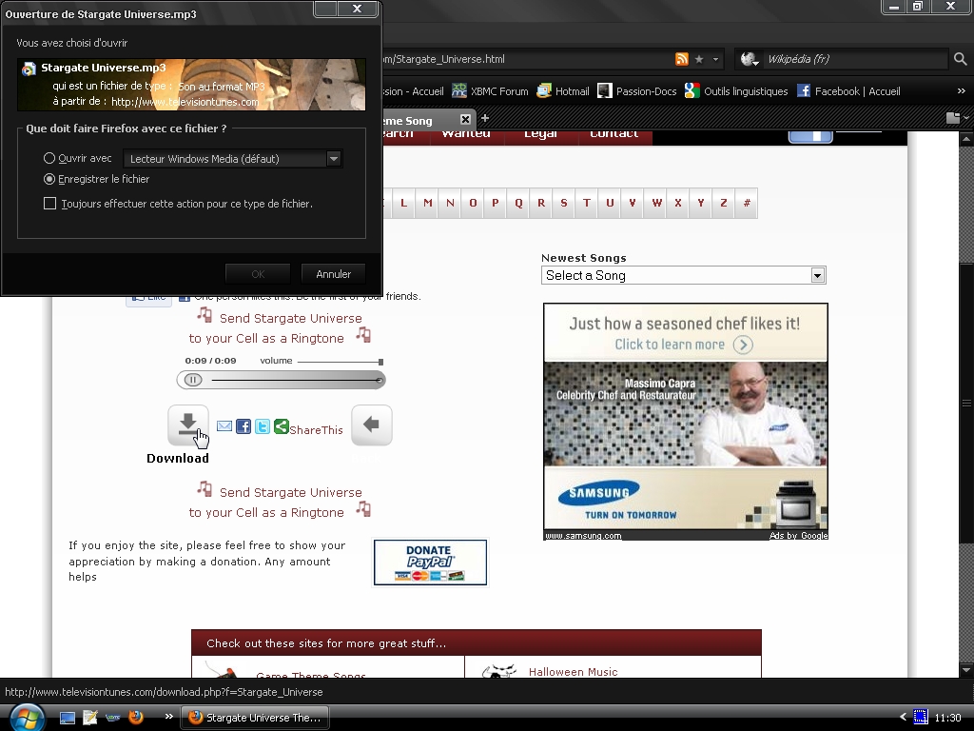Pause the theme song player

[193, 380]
